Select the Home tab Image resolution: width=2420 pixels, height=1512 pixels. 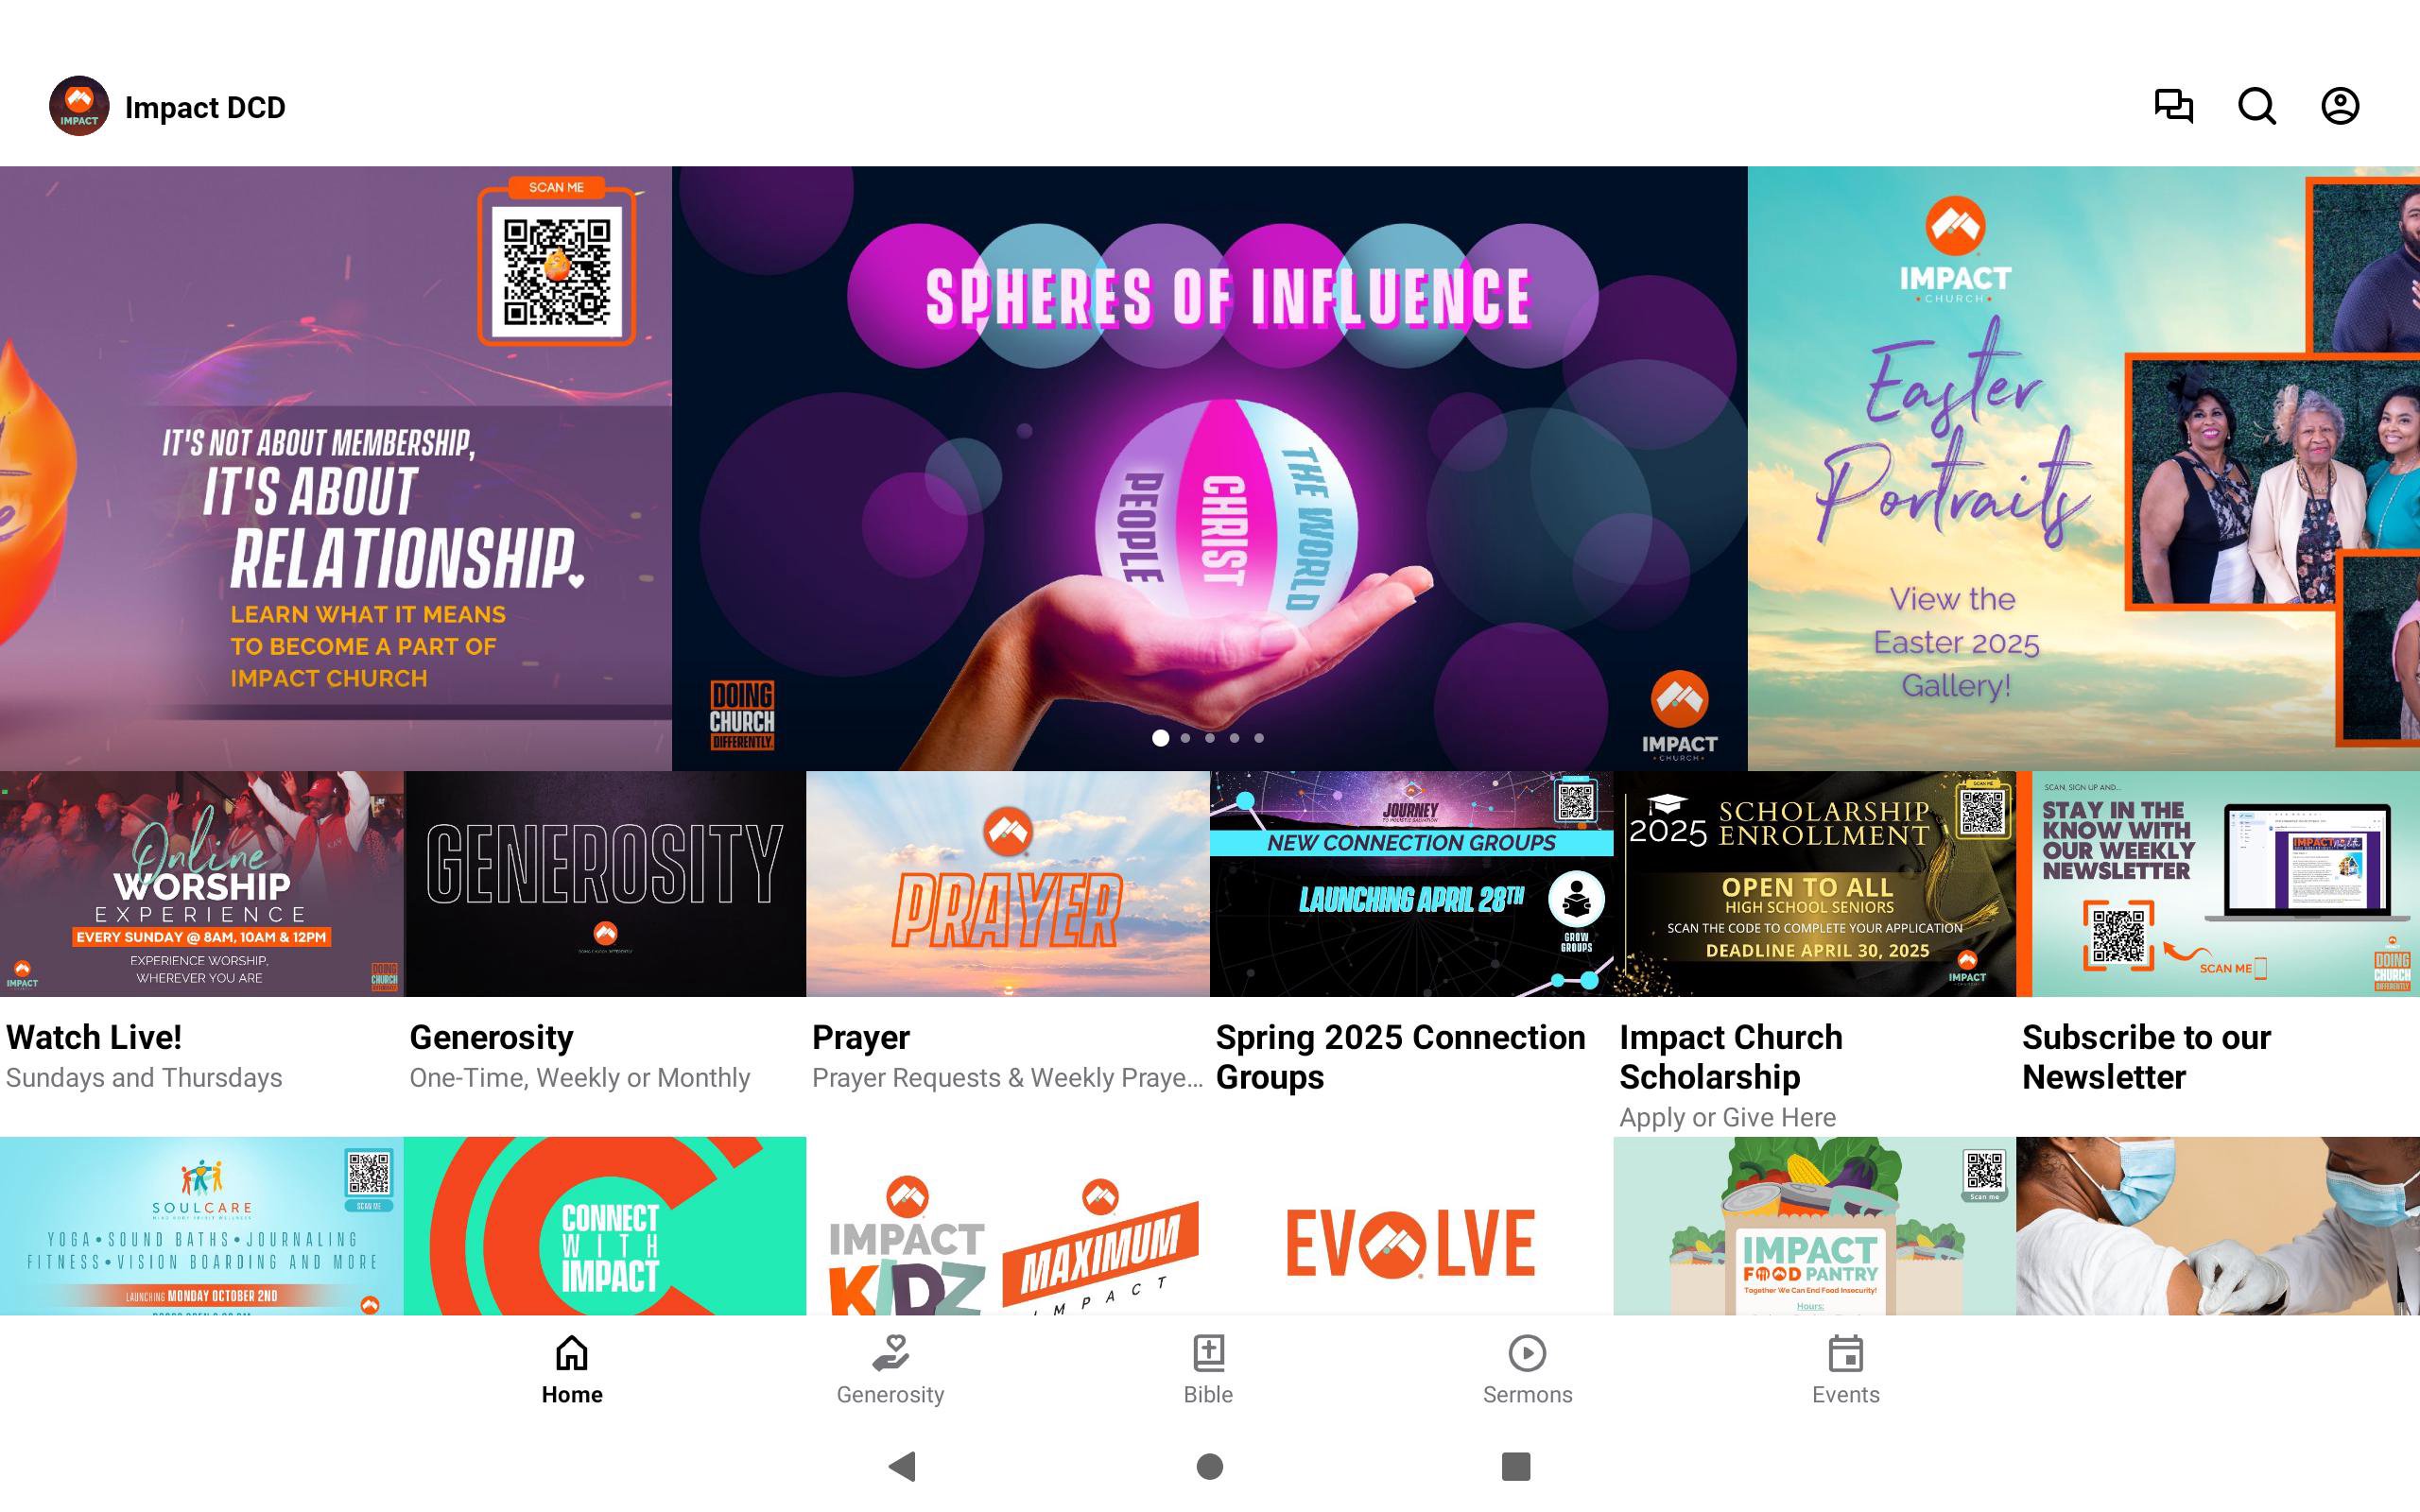tap(572, 1370)
